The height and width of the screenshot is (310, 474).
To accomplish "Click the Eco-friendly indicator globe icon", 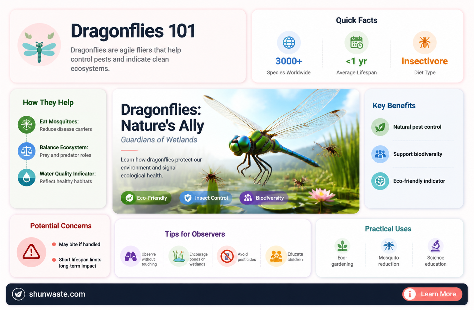I will point(380,181).
